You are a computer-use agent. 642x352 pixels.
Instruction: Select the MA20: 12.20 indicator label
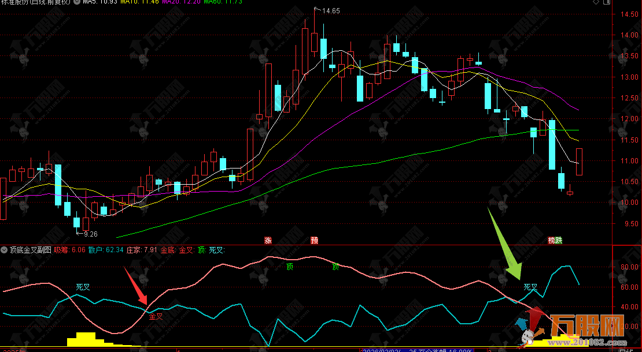[182, 2]
